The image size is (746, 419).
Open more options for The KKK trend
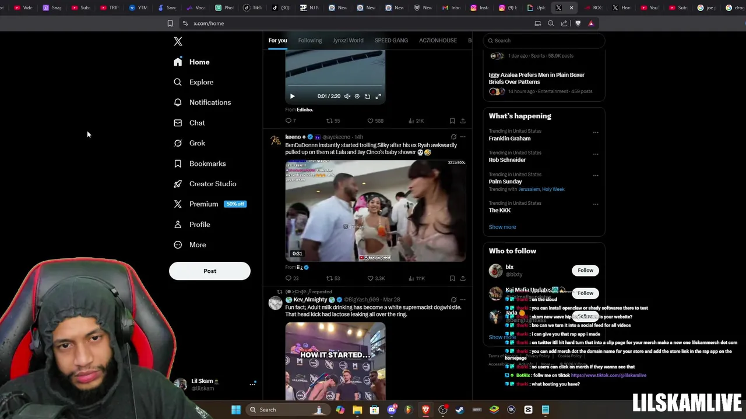596,204
